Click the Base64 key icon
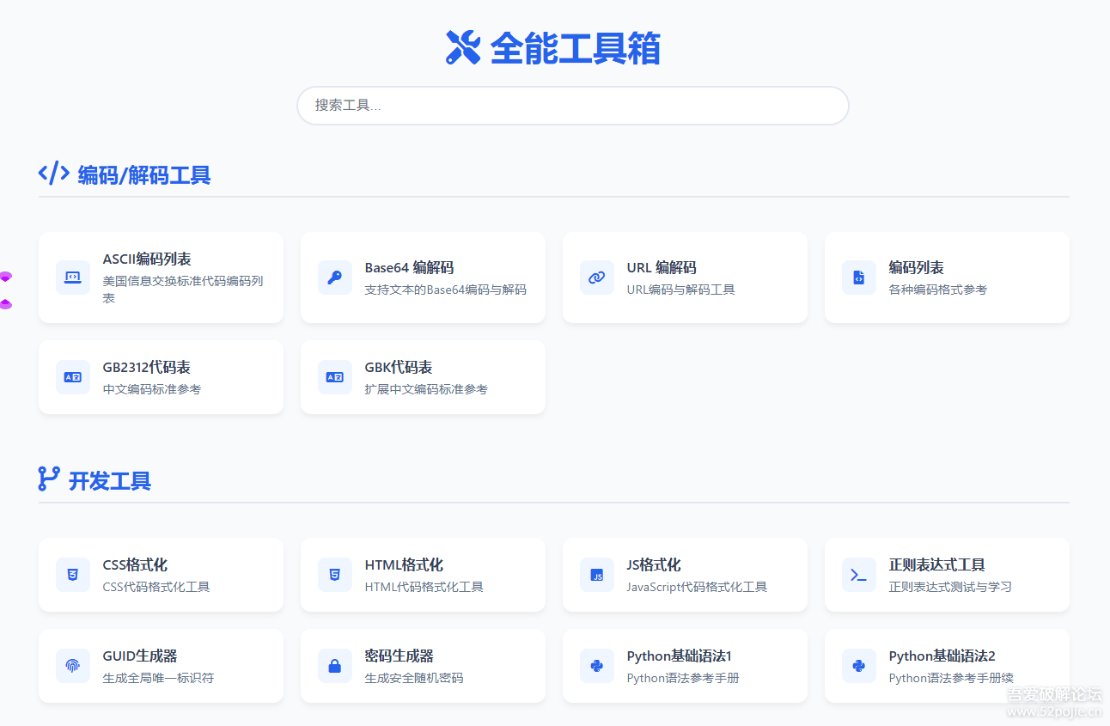This screenshot has width=1110, height=726. [335, 278]
